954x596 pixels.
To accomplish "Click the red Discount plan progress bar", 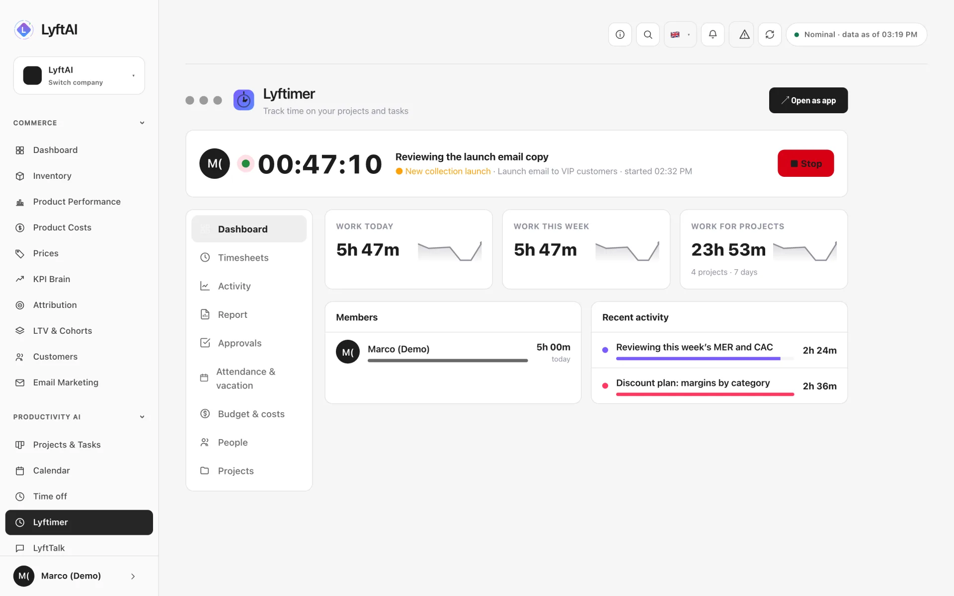I will coord(705,394).
